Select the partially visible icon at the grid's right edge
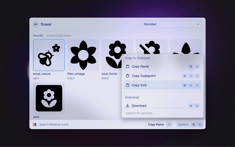Image resolution: width=235 pixels, height=147 pixels. [x=186, y=46]
